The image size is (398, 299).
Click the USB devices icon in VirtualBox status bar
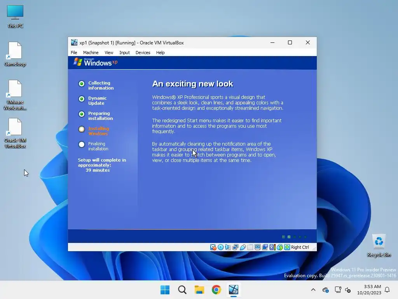pyautogui.click(x=243, y=247)
